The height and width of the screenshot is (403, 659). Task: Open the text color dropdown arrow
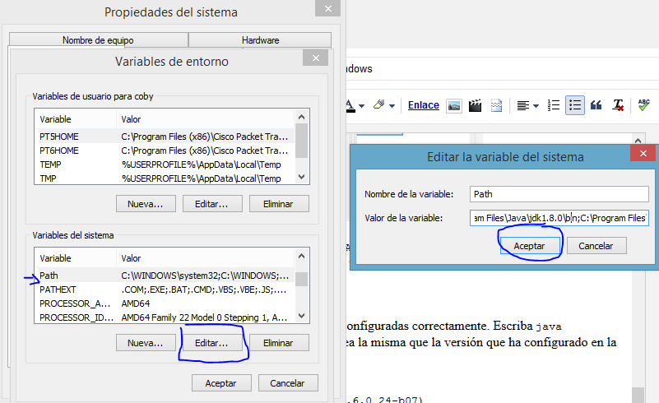pos(361,106)
